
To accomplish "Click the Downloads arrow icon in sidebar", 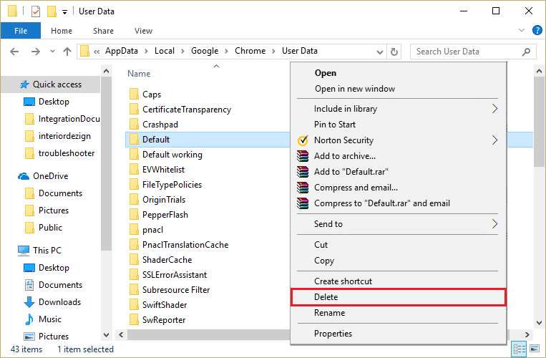I will click(x=29, y=302).
